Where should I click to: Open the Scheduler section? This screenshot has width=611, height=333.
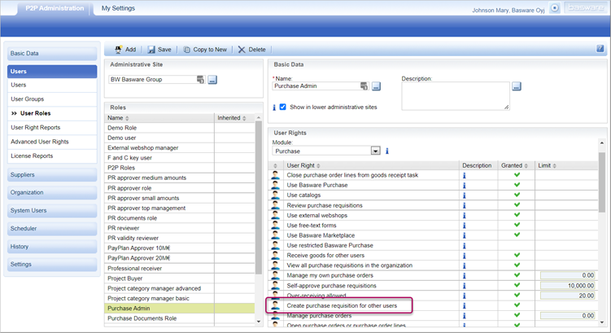(52, 228)
